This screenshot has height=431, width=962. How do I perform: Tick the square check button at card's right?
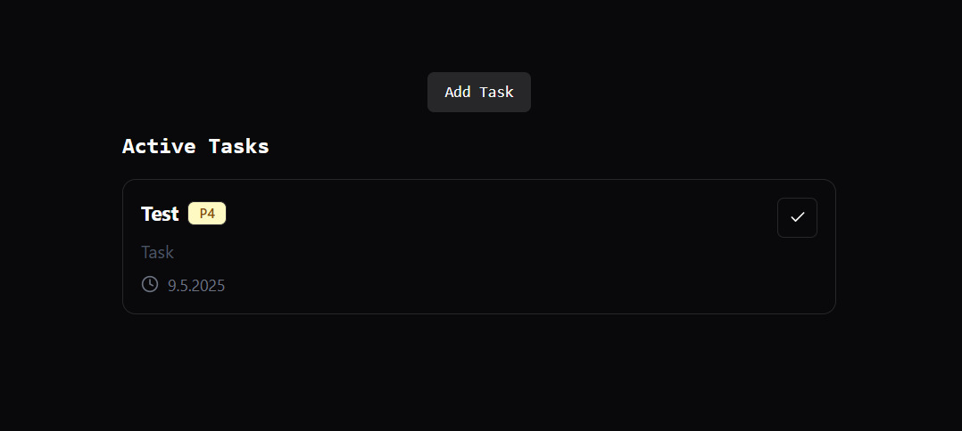[x=797, y=217]
